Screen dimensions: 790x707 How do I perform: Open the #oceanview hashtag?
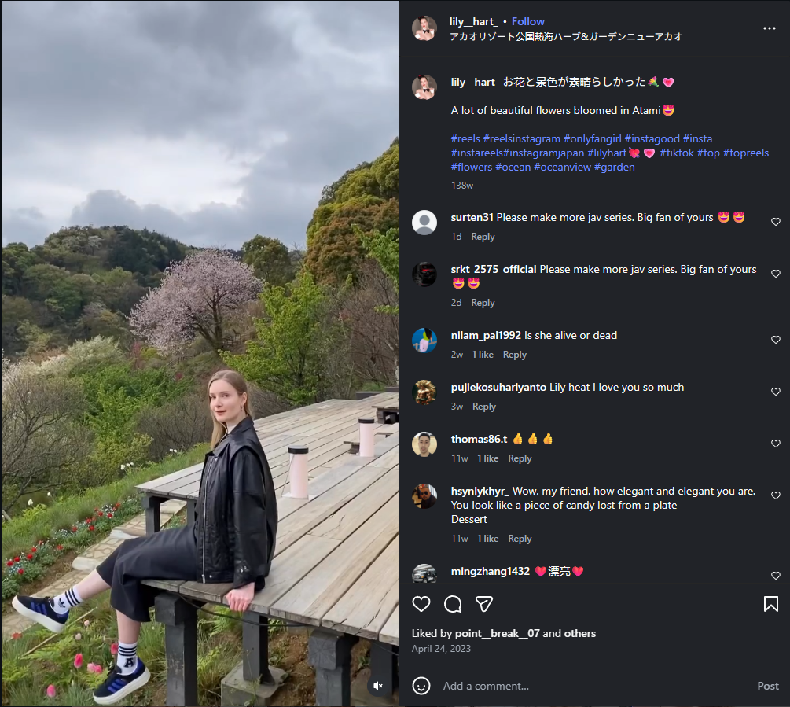click(x=562, y=167)
